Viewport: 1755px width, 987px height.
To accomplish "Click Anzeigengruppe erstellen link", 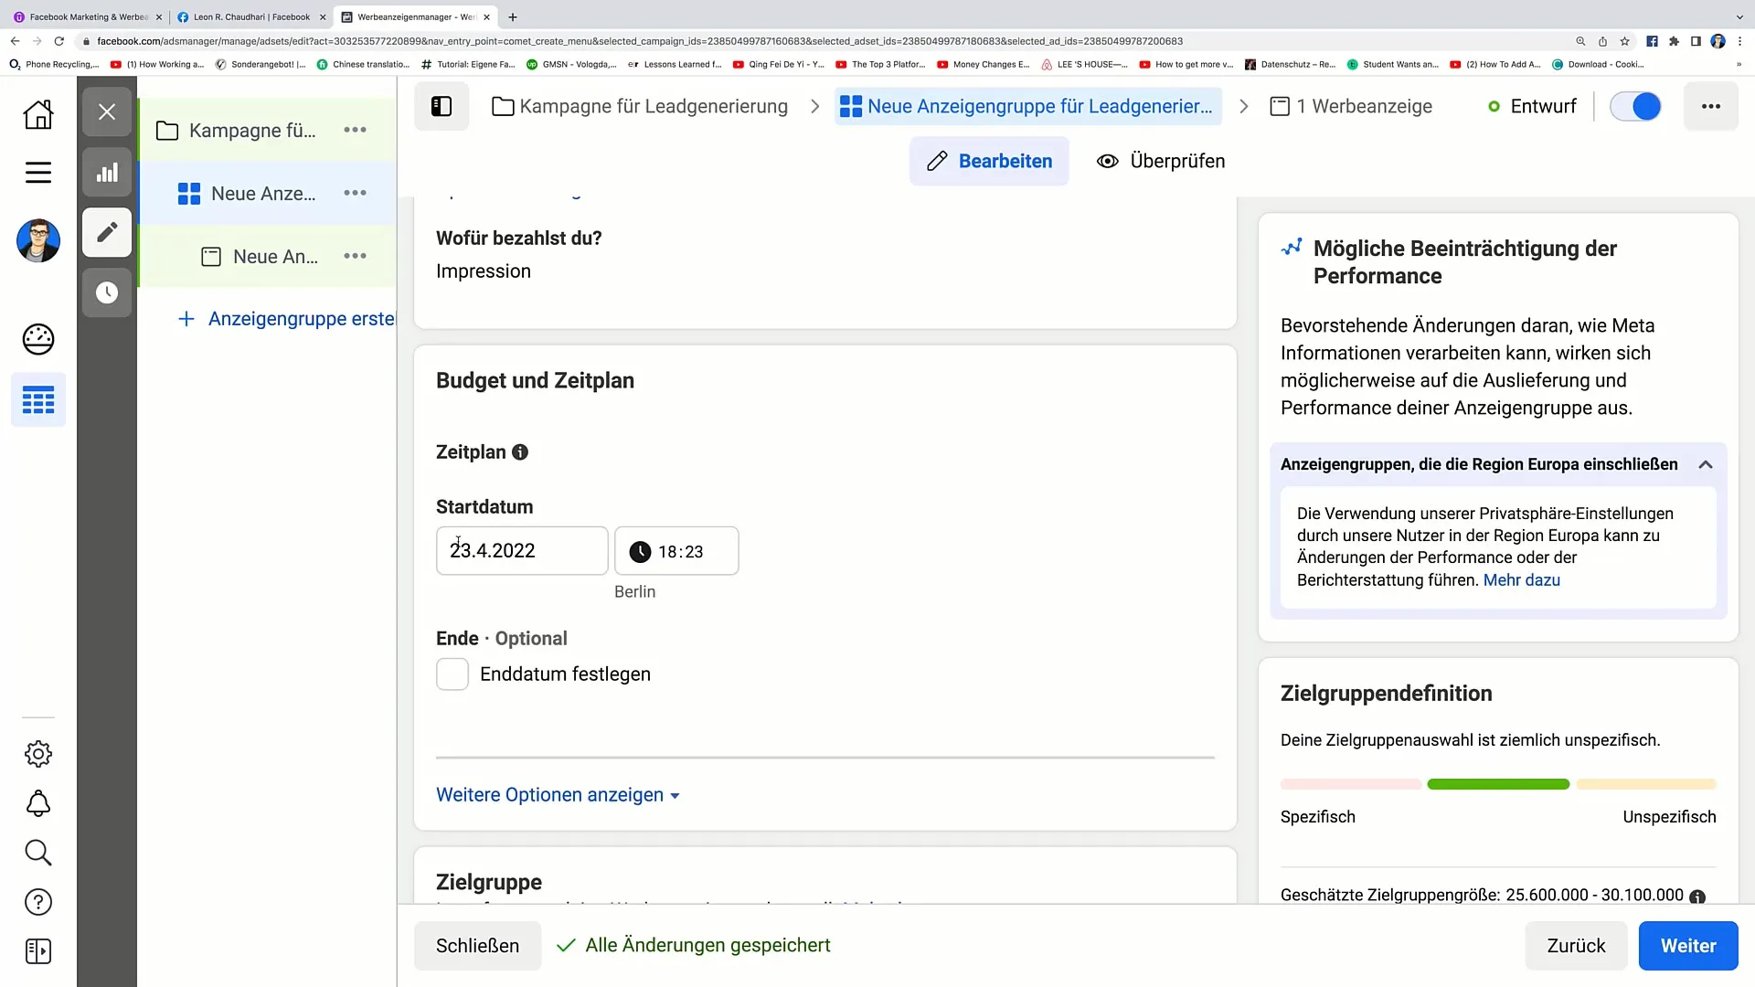I will pos(286,319).
